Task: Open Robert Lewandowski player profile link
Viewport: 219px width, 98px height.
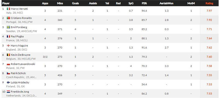Action: 23,64
